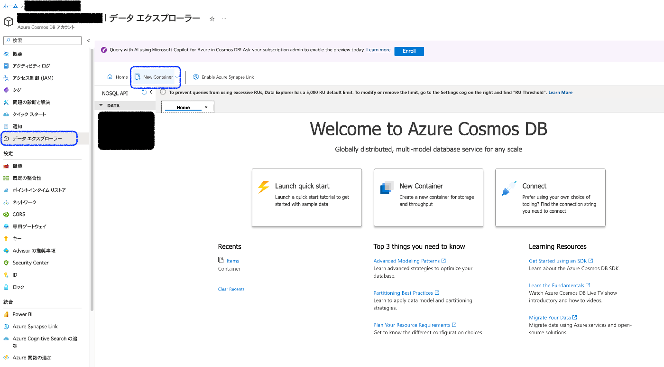Viewport: 664px width, 367px height.
Task: Select データ エクスプローラー cube icon
Action: (x=6, y=139)
